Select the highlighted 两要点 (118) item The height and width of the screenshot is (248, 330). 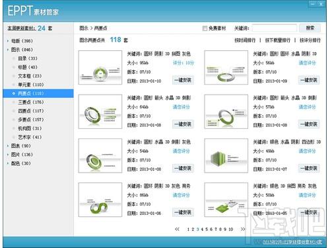(x=38, y=93)
